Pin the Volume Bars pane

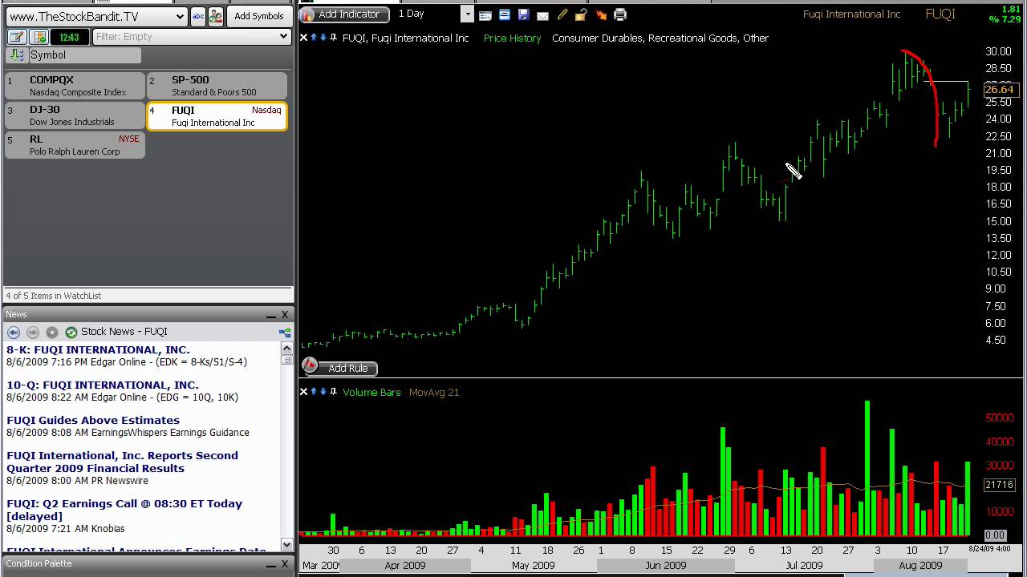click(x=333, y=392)
